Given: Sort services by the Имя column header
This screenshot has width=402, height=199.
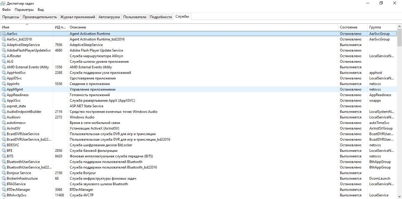Looking at the screenshot, I should coord(27,27).
